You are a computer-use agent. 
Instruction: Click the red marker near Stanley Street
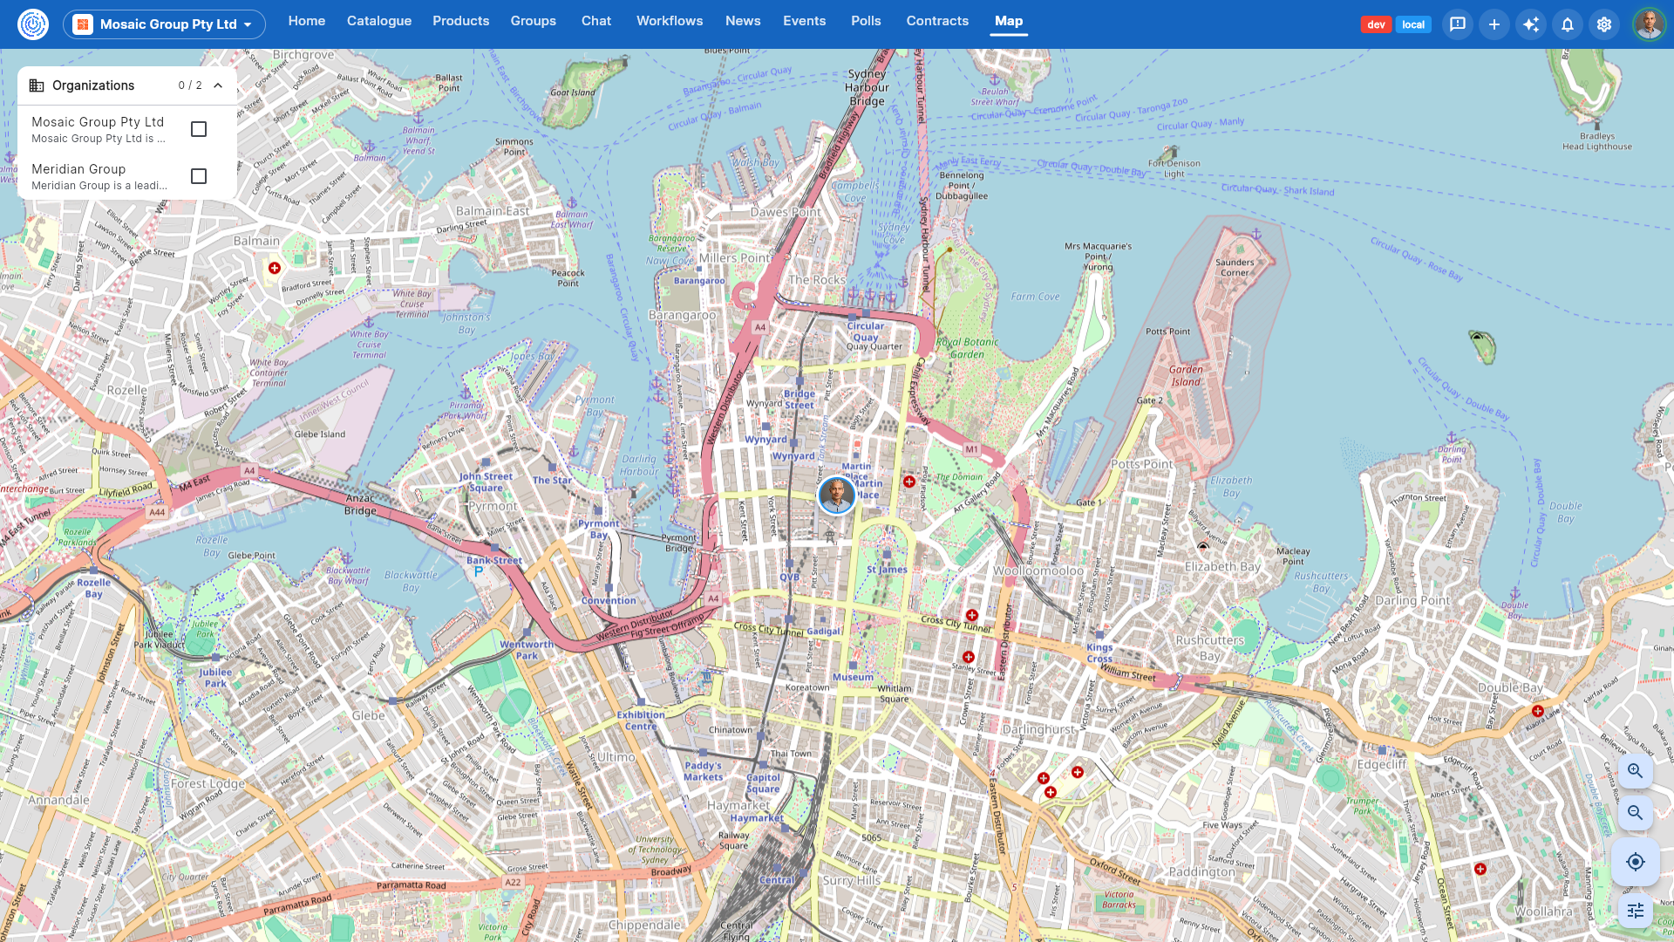tap(969, 657)
